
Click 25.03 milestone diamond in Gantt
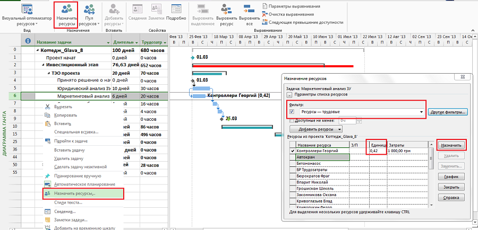point(222,119)
